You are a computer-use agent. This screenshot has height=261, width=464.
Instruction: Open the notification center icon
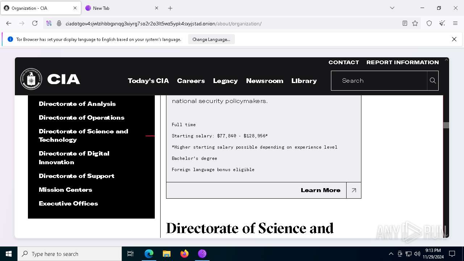click(452, 254)
